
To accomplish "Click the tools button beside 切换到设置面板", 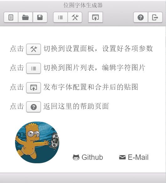I will (x=34, y=49).
